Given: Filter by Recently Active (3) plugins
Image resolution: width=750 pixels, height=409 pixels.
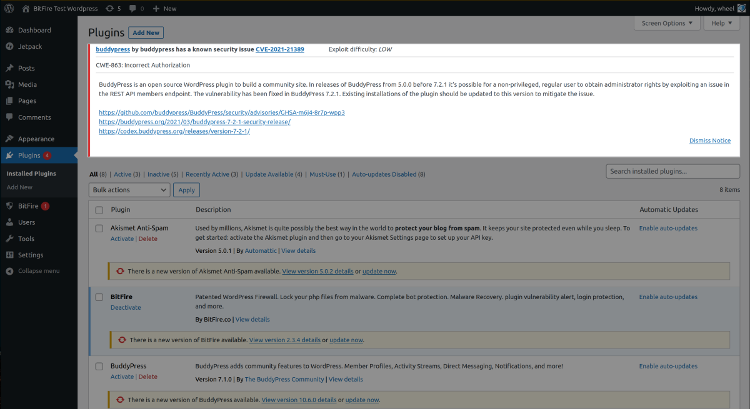Looking at the screenshot, I should pyautogui.click(x=212, y=174).
